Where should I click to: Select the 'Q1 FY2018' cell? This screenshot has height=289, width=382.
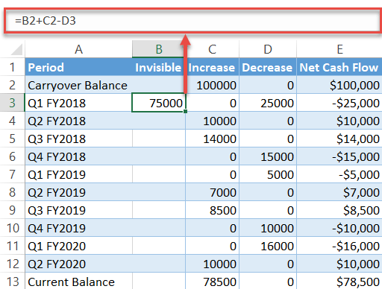click(78, 103)
